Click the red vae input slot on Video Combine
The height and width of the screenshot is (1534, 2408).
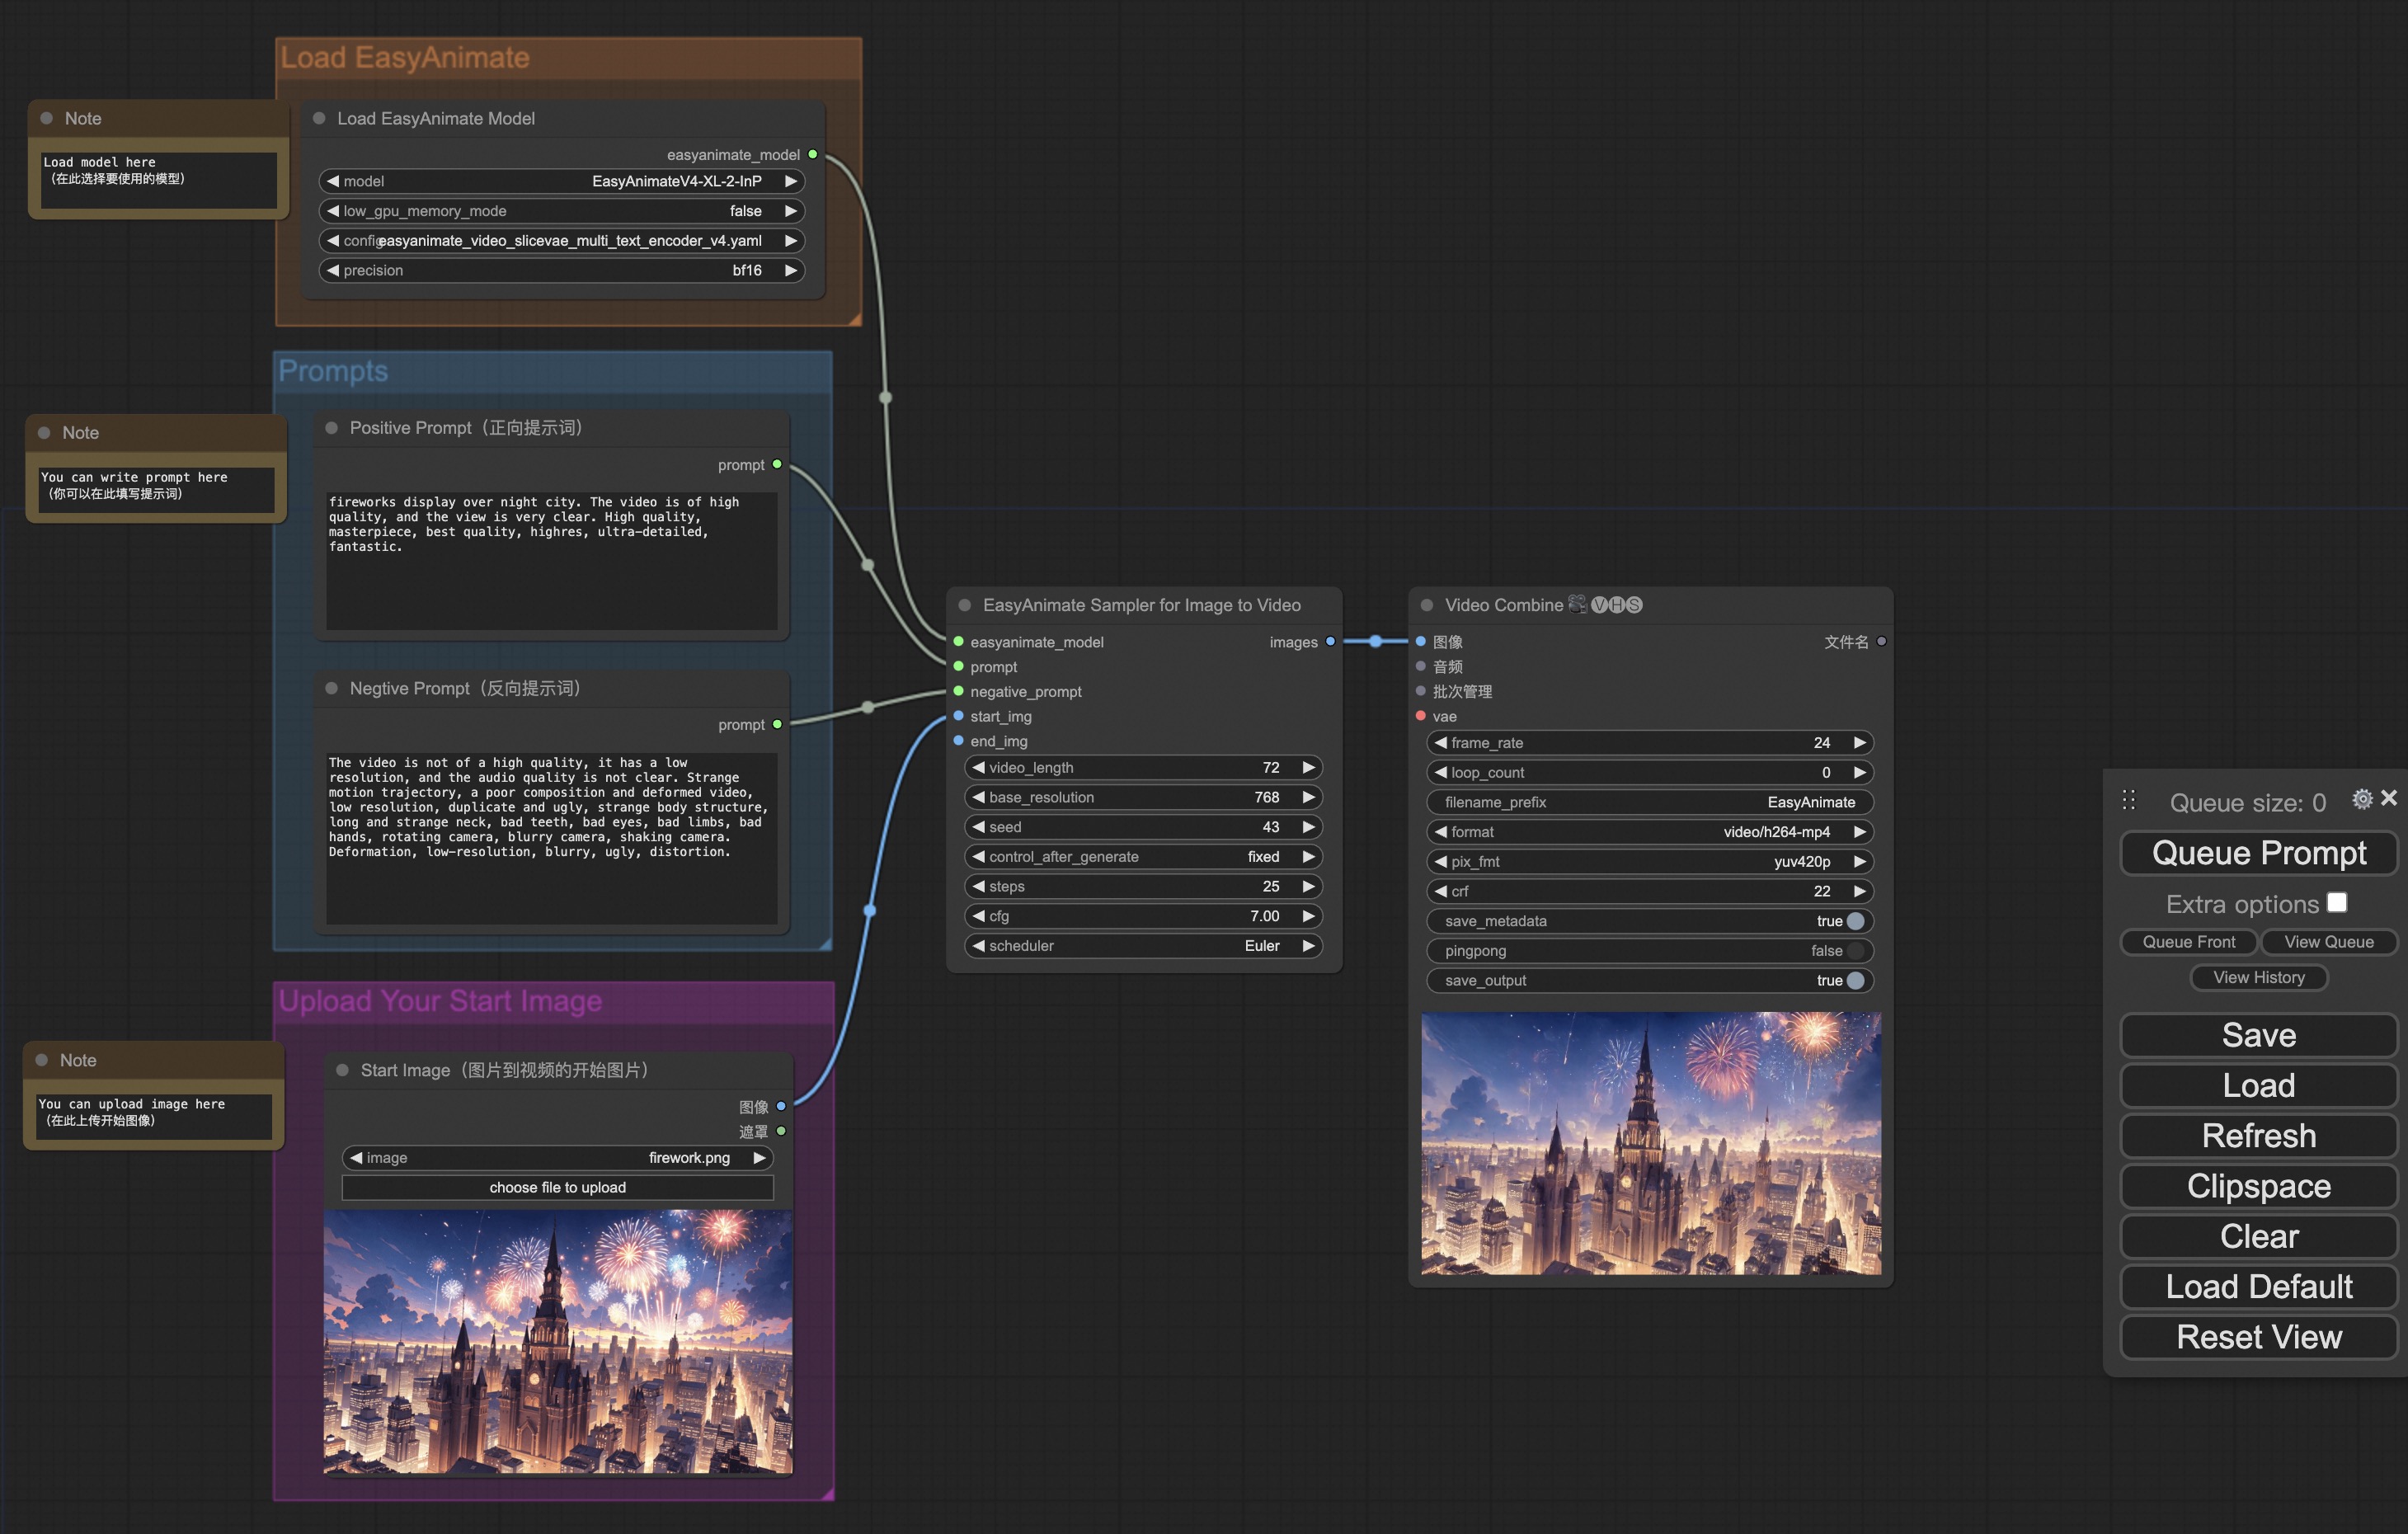tap(1420, 716)
